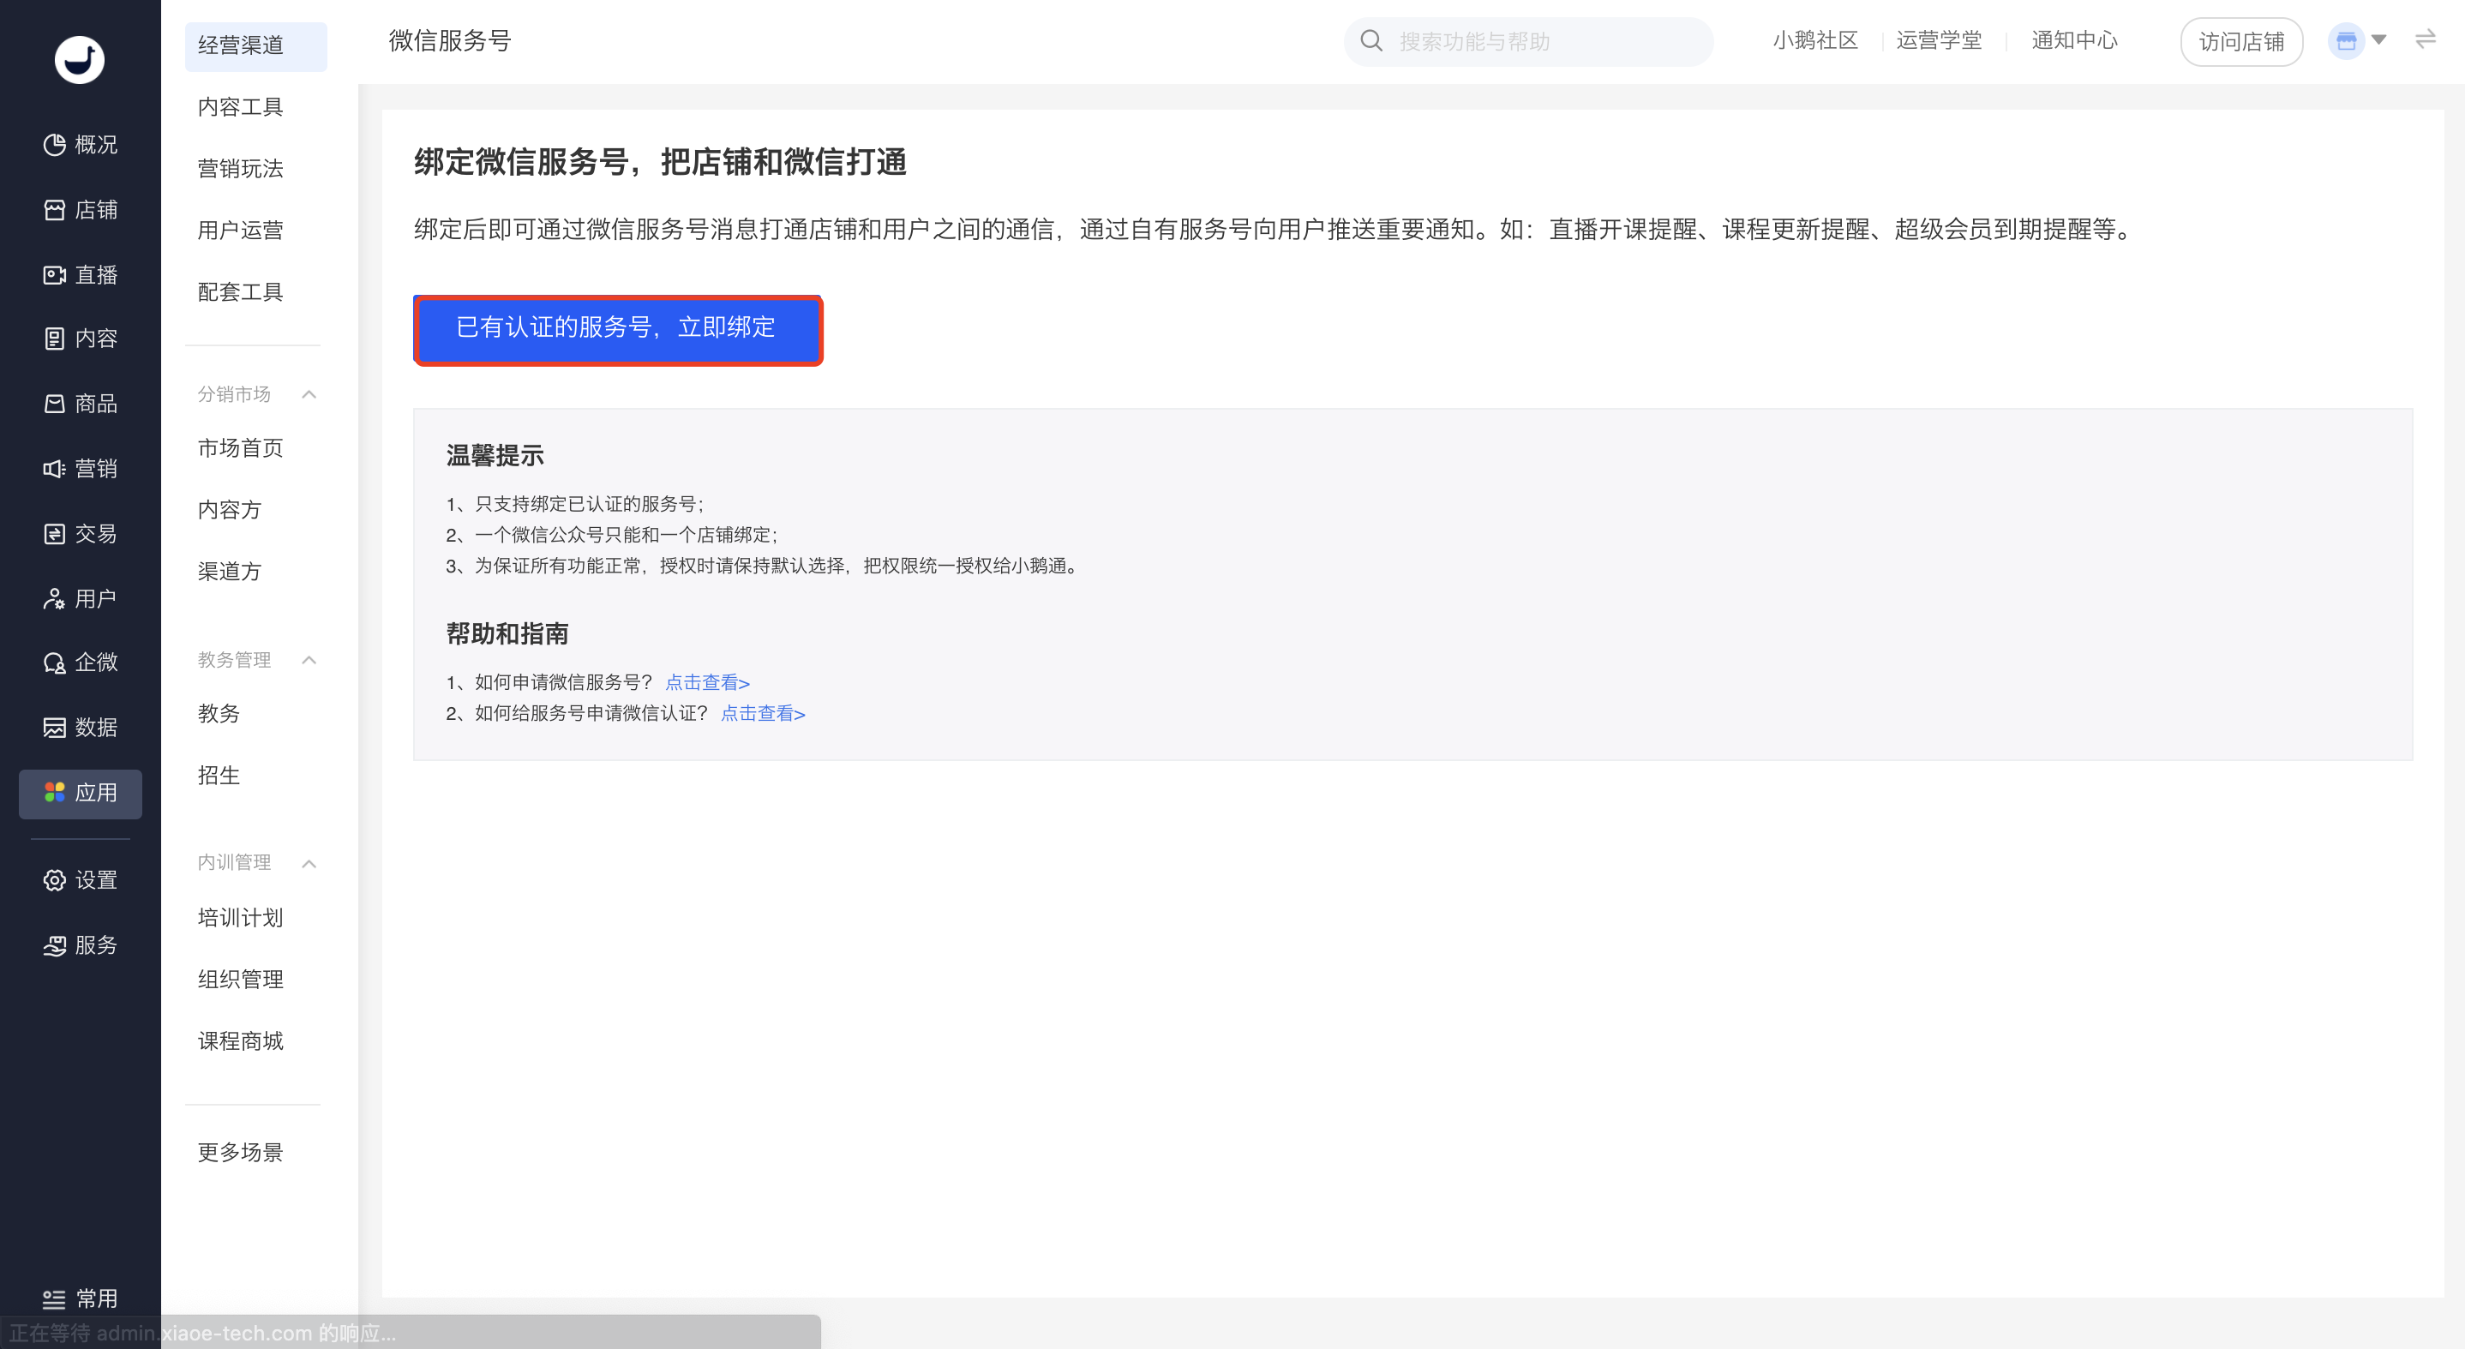Image resolution: width=2465 pixels, height=1349 pixels.
Task: Click the xiaoe logo at top-left
Action: click(x=80, y=59)
